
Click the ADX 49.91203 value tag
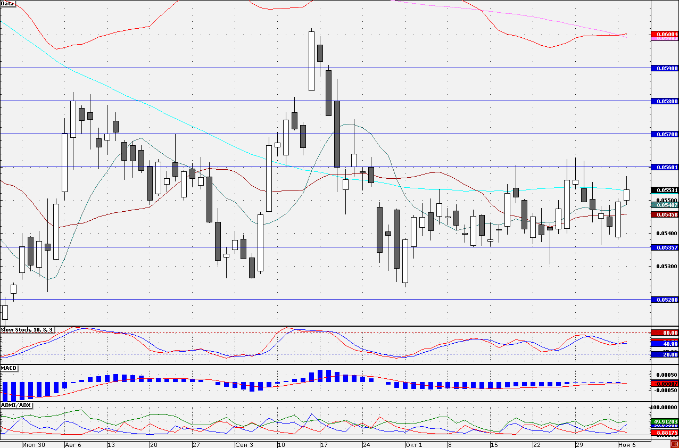pos(665,421)
